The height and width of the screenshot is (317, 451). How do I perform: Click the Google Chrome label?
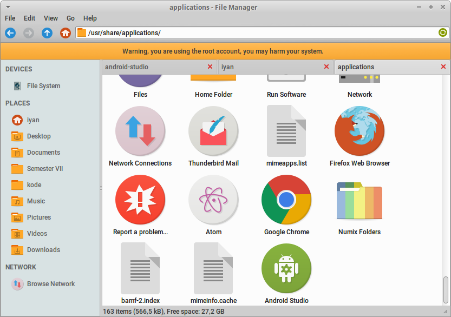pyautogui.click(x=286, y=232)
